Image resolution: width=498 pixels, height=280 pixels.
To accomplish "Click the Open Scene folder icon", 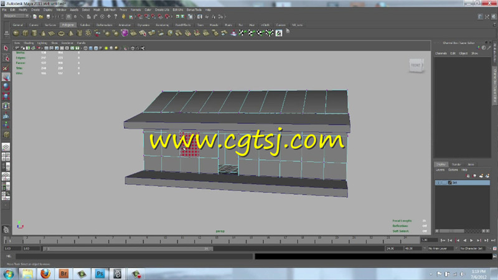I will 41,17.
